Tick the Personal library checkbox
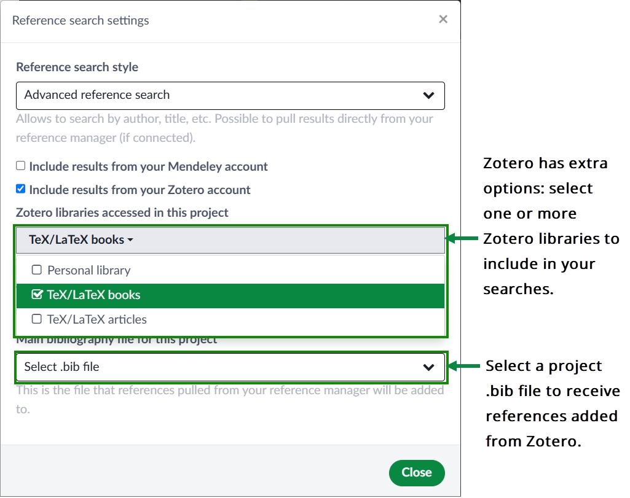Image resolution: width=630 pixels, height=498 pixels. (x=37, y=270)
